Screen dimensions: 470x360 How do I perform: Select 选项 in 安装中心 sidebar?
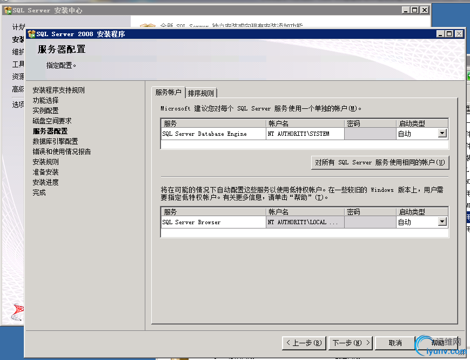click(18, 105)
